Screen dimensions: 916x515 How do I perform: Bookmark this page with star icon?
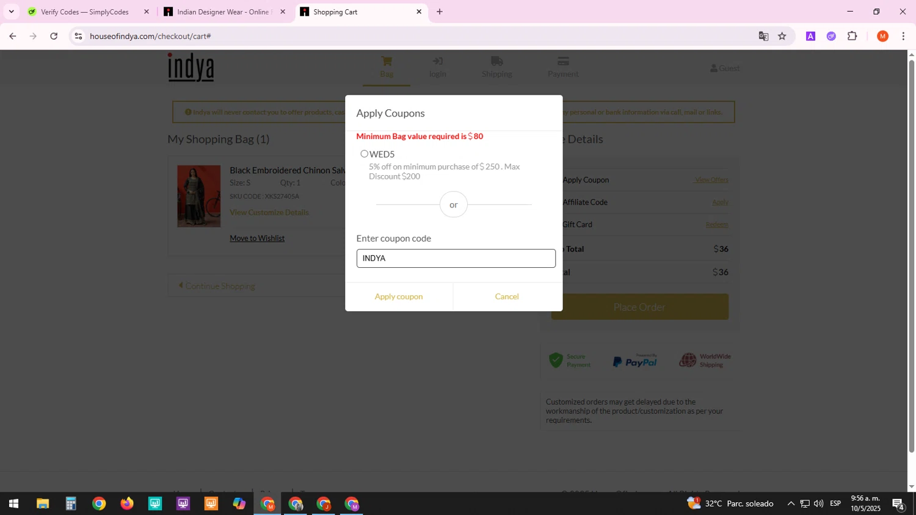(x=782, y=36)
